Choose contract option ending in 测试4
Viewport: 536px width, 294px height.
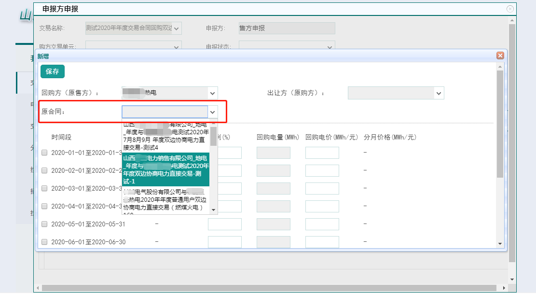165,136
